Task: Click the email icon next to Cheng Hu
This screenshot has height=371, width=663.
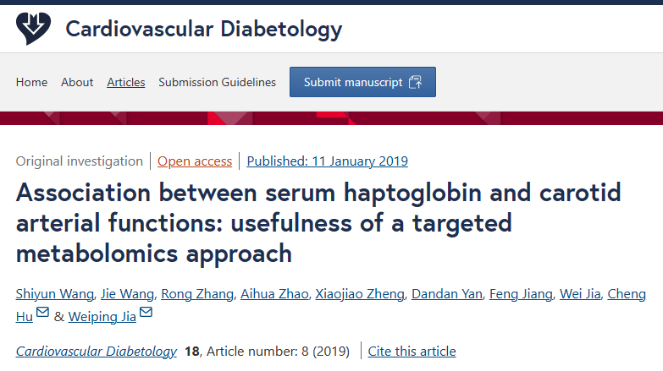Action: click(x=42, y=313)
